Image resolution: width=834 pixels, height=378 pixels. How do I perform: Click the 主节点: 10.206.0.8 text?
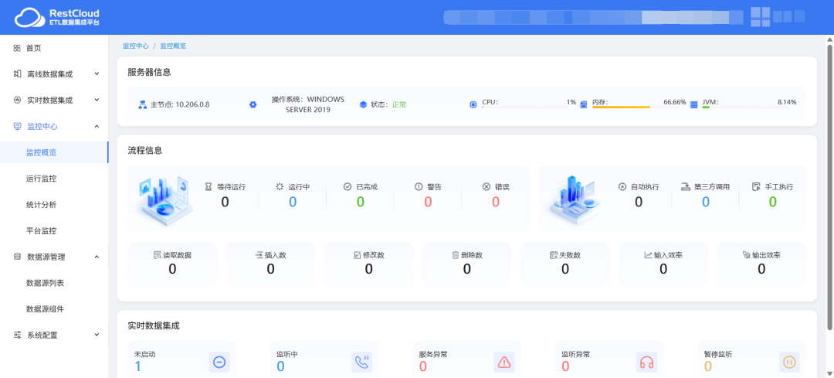coord(180,105)
